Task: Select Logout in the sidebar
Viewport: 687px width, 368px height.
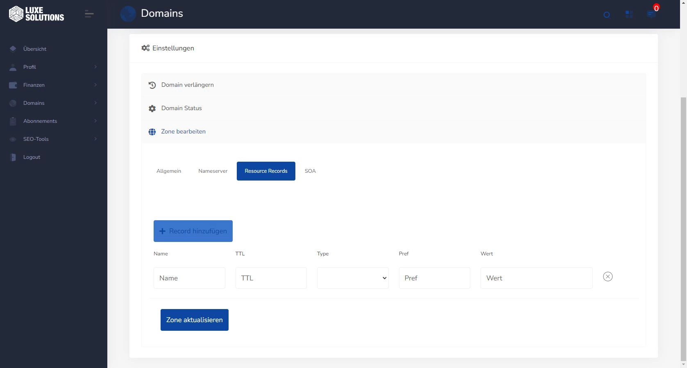Action: point(32,157)
